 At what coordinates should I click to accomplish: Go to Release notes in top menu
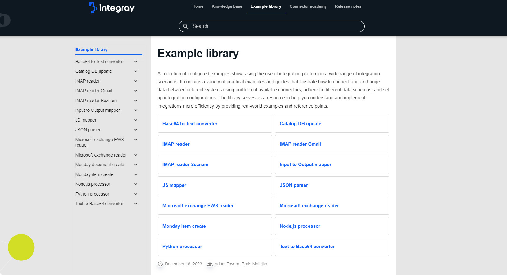click(348, 6)
